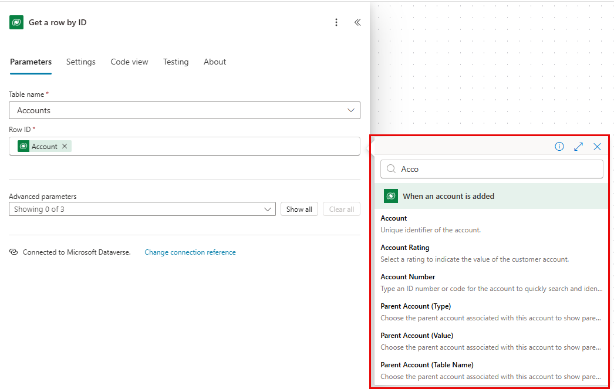Open the three-dot more options menu

[x=336, y=22]
